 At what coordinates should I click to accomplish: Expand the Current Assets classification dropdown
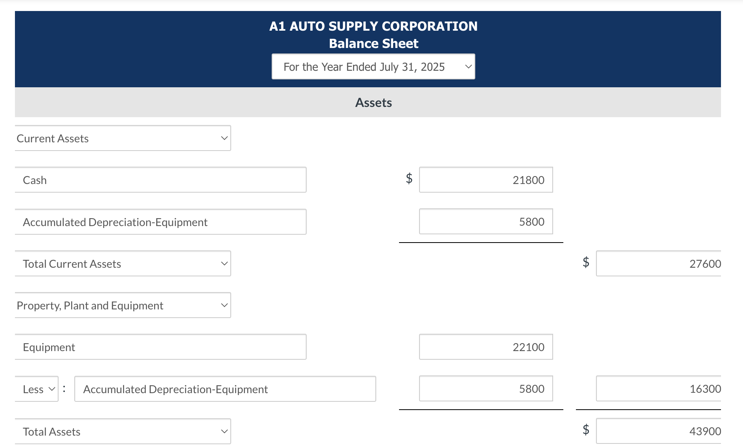123,138
